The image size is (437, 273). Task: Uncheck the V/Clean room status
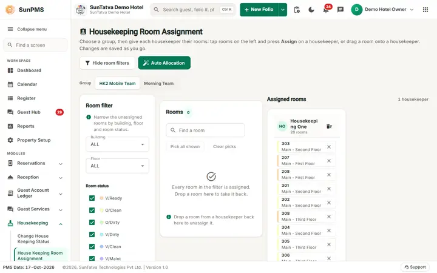coord(92,246)
